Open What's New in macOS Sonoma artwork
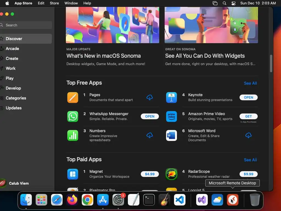Viewport: 281px width, 211px height. coord(112,25)
